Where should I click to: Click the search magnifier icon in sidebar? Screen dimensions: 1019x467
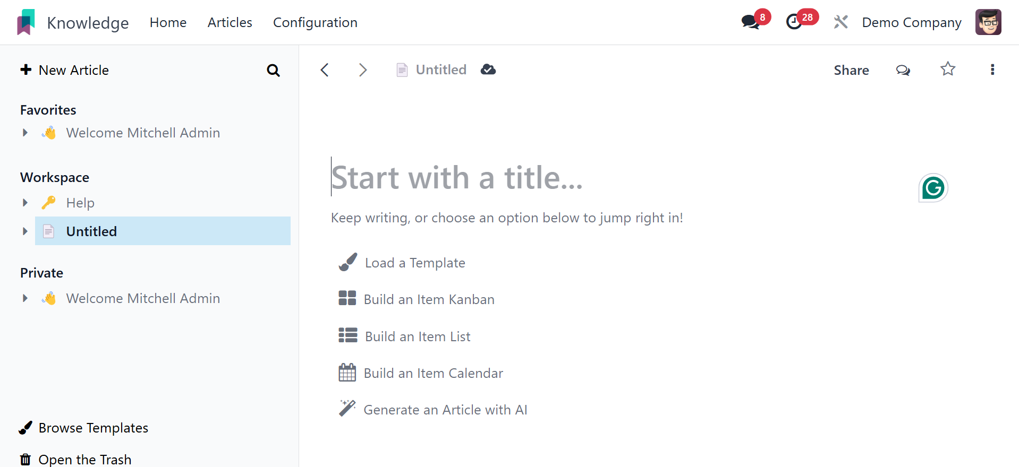(x=273, y=70)
